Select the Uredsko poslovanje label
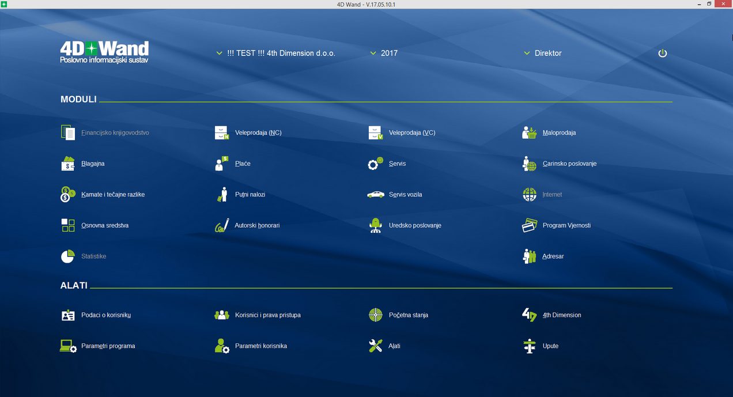The width and height of the screenshot is (733, 397). (415, 225)
